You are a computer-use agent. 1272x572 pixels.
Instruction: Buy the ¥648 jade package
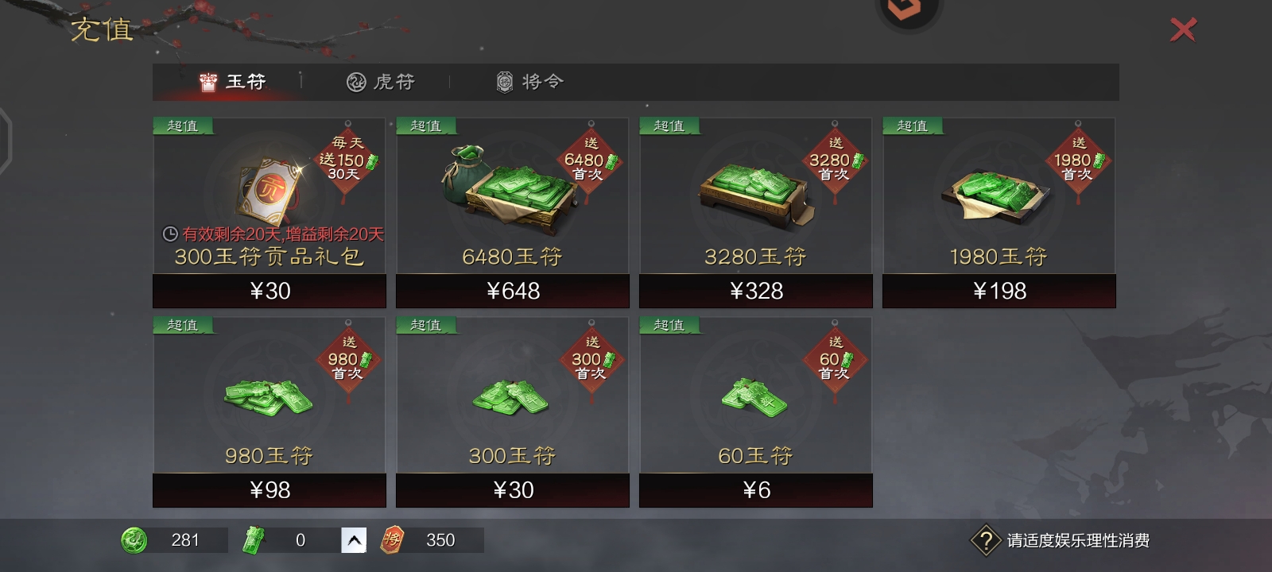pyautogui.click(x=513, y=291)
